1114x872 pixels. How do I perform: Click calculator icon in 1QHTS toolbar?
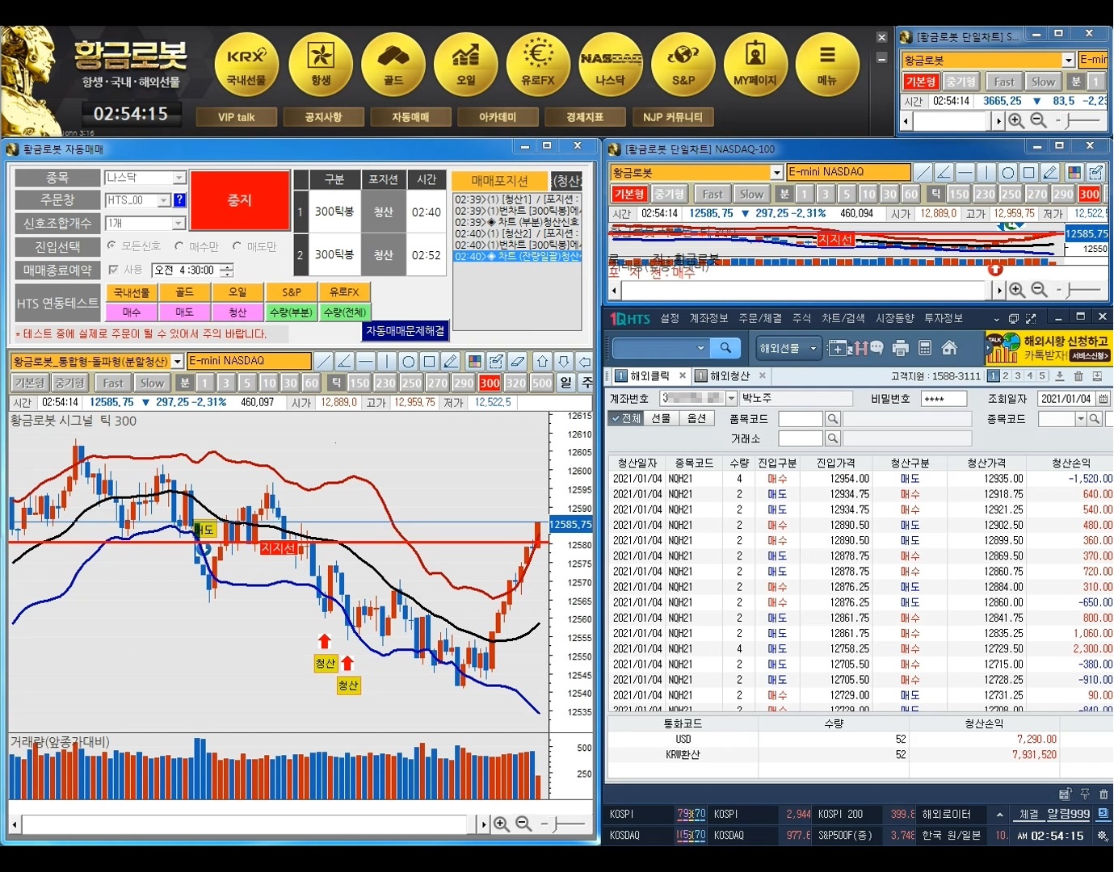point(925,348)
